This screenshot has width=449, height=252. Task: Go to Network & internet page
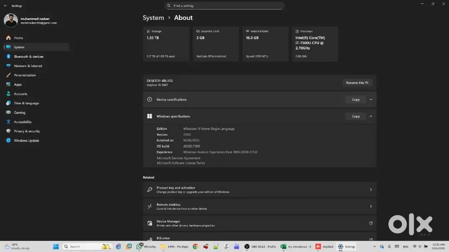point(28,66)
